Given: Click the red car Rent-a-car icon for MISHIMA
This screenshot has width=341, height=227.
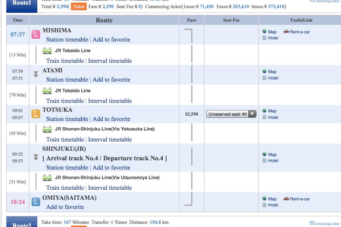Looking at the screenshot, I should pyautogui.click(x=286, y=32).
